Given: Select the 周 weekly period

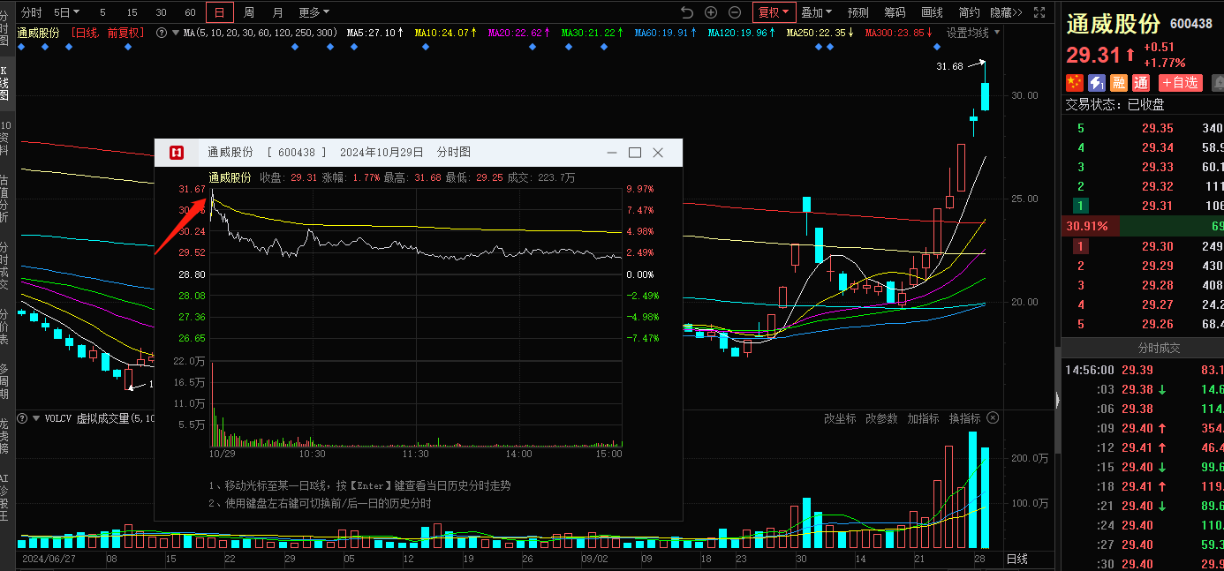Looking at the screenshot, I should tap(249, 12).
